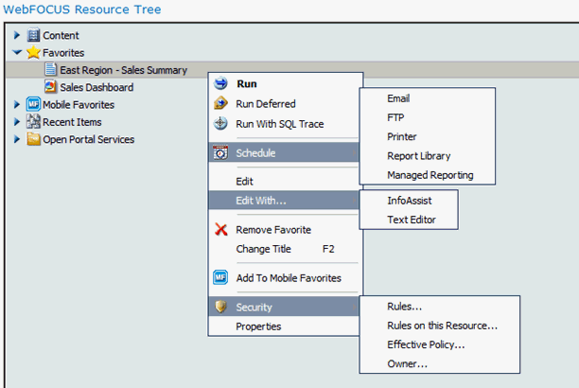Collapse the Favorites node
The image size is (579, 388).
(17, 52)
